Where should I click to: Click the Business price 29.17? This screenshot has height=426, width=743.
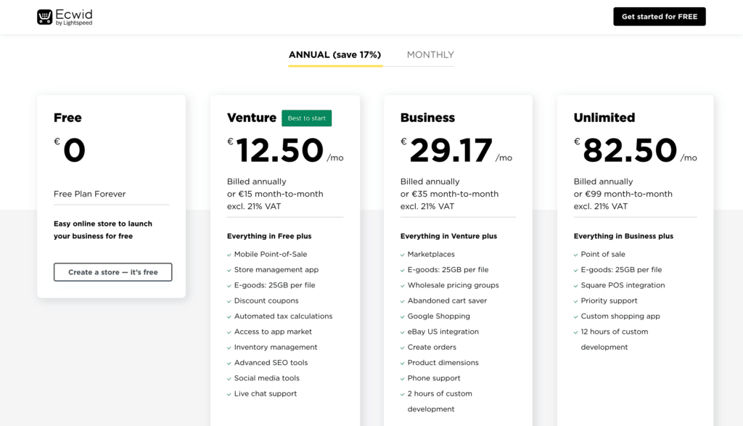tap(451, 150)
